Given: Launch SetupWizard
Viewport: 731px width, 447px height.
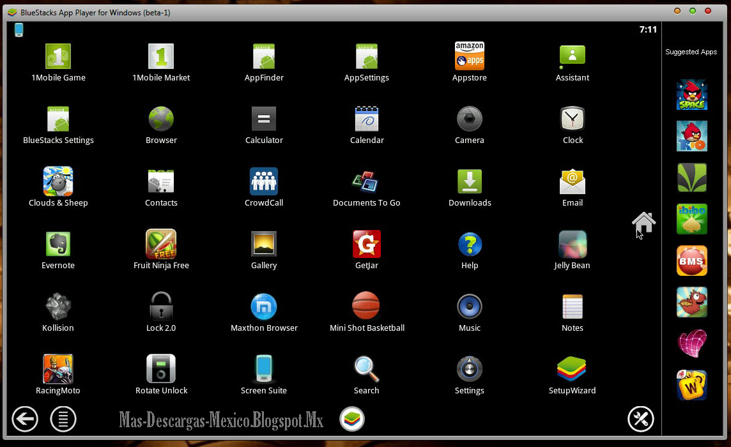Looking at the screenshot, I should tap(571, 368).
